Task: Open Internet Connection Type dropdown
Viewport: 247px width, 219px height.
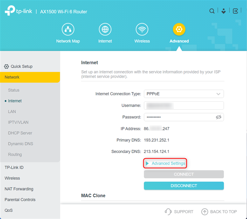Action: 184,94
